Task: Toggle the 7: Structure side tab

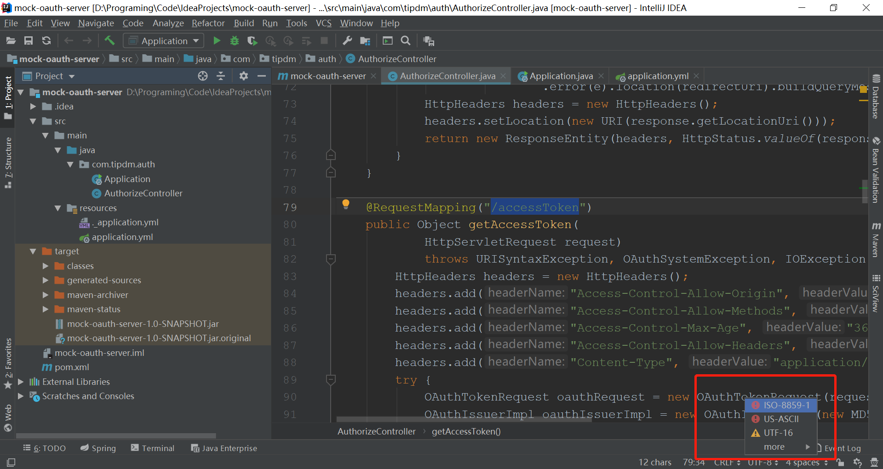Action: coord(8,162)
